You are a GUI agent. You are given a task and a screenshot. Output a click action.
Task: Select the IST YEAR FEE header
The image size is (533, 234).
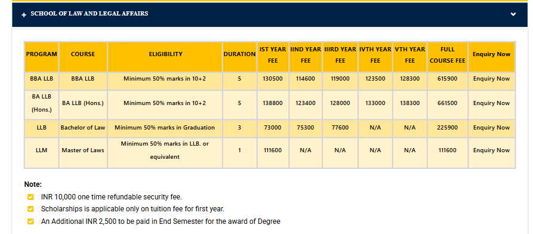pyautogui.click(x=273, y=55)
